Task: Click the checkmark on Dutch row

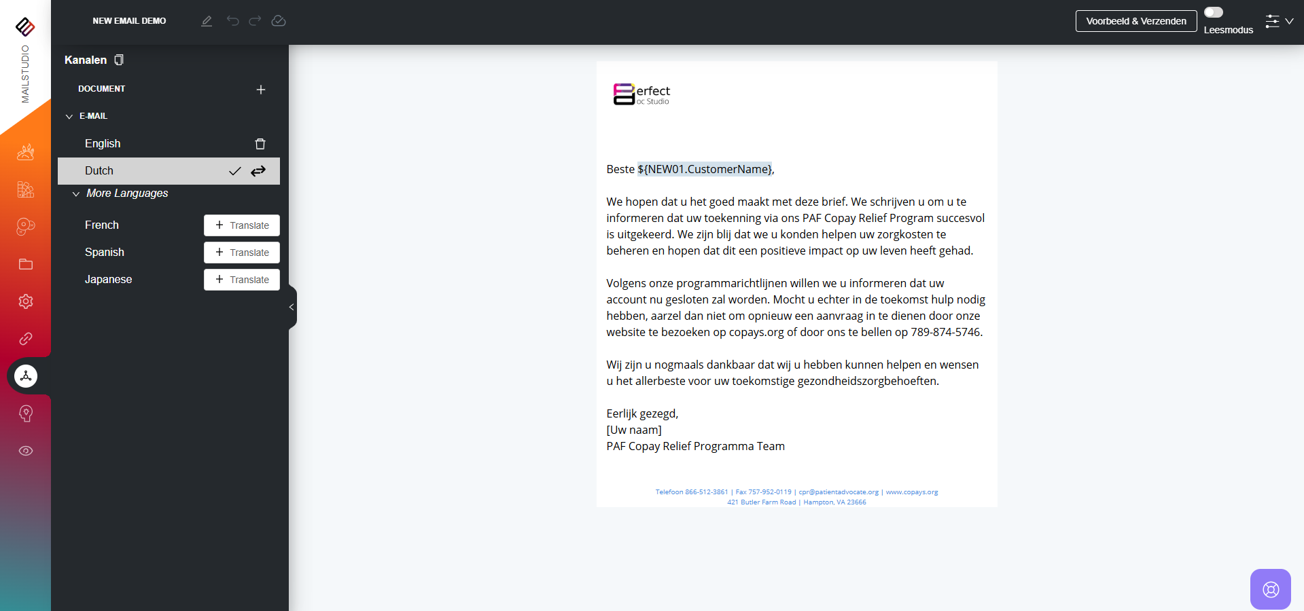Action: pyautogui.click(x=234, y=171)
